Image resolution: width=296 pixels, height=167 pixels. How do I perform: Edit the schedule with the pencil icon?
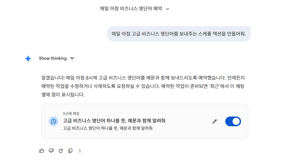point(215,121)
